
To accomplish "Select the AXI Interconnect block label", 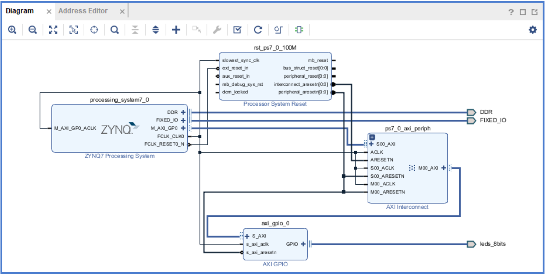I will 407,207.
